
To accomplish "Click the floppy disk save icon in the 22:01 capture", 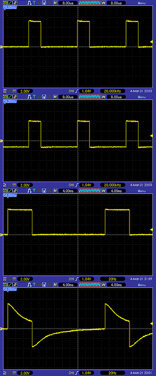I will coord(44,285).
